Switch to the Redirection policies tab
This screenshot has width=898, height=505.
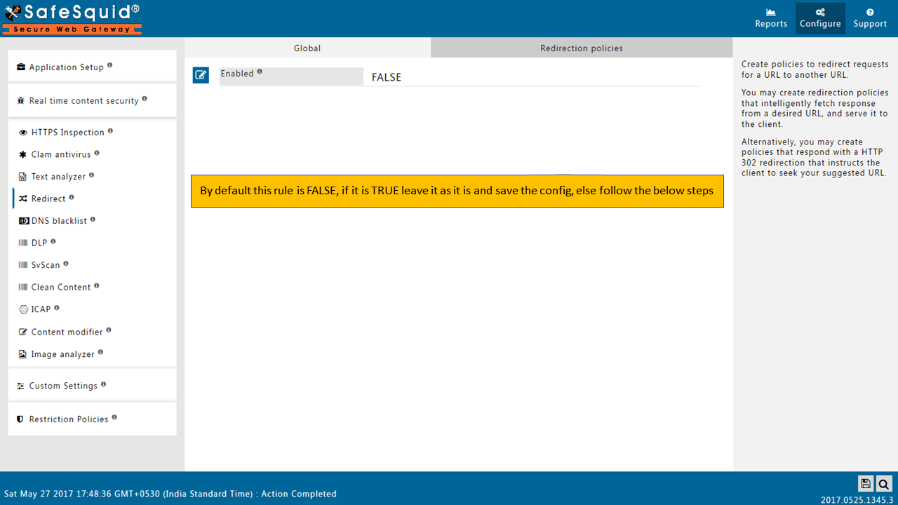coord(581,48)
